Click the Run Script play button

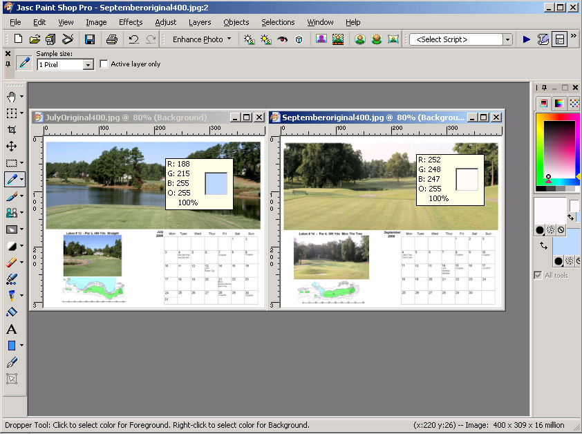point(527,39)
